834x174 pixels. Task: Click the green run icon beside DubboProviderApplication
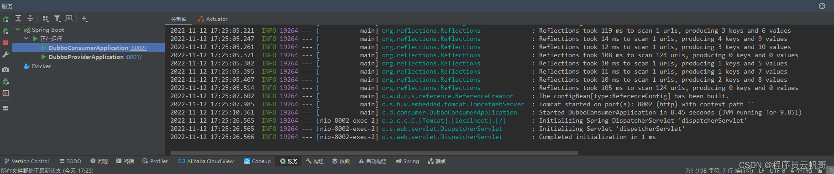[x=44, y=57]
